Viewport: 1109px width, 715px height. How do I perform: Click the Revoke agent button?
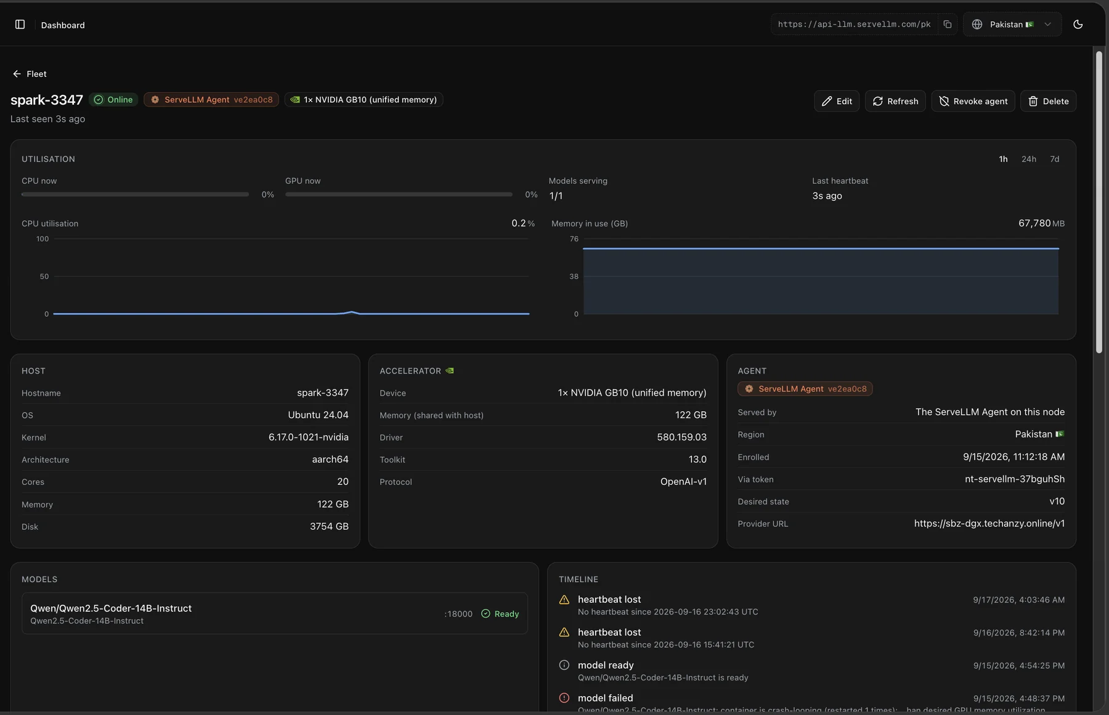pyautogui.click(x=973, y=101)
